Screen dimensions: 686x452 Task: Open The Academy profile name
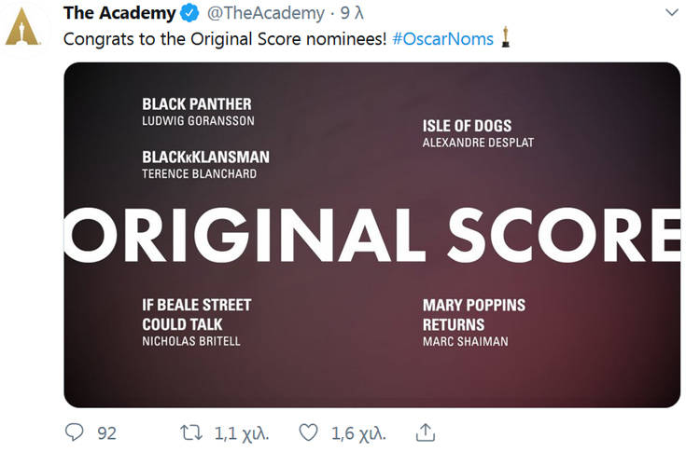point(119,13)
